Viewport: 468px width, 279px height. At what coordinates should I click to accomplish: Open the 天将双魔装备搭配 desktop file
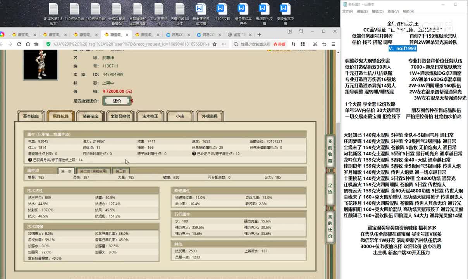pos(117,14)
